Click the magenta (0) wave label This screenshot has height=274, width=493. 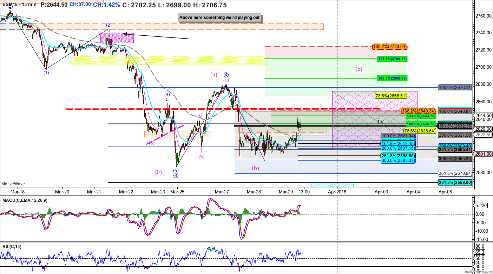point(158,172)
